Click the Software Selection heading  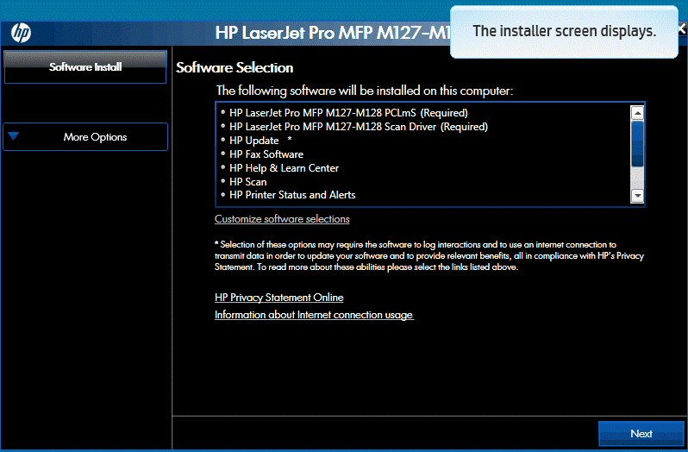[235, 67]
